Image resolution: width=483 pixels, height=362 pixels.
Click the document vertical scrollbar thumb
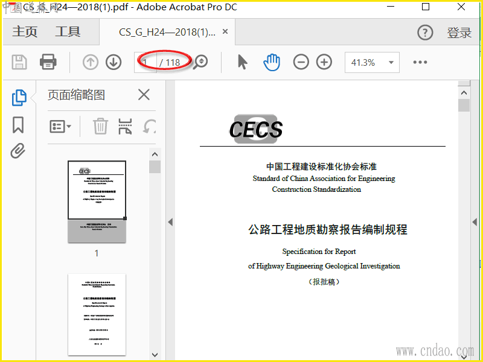[464, 105]
